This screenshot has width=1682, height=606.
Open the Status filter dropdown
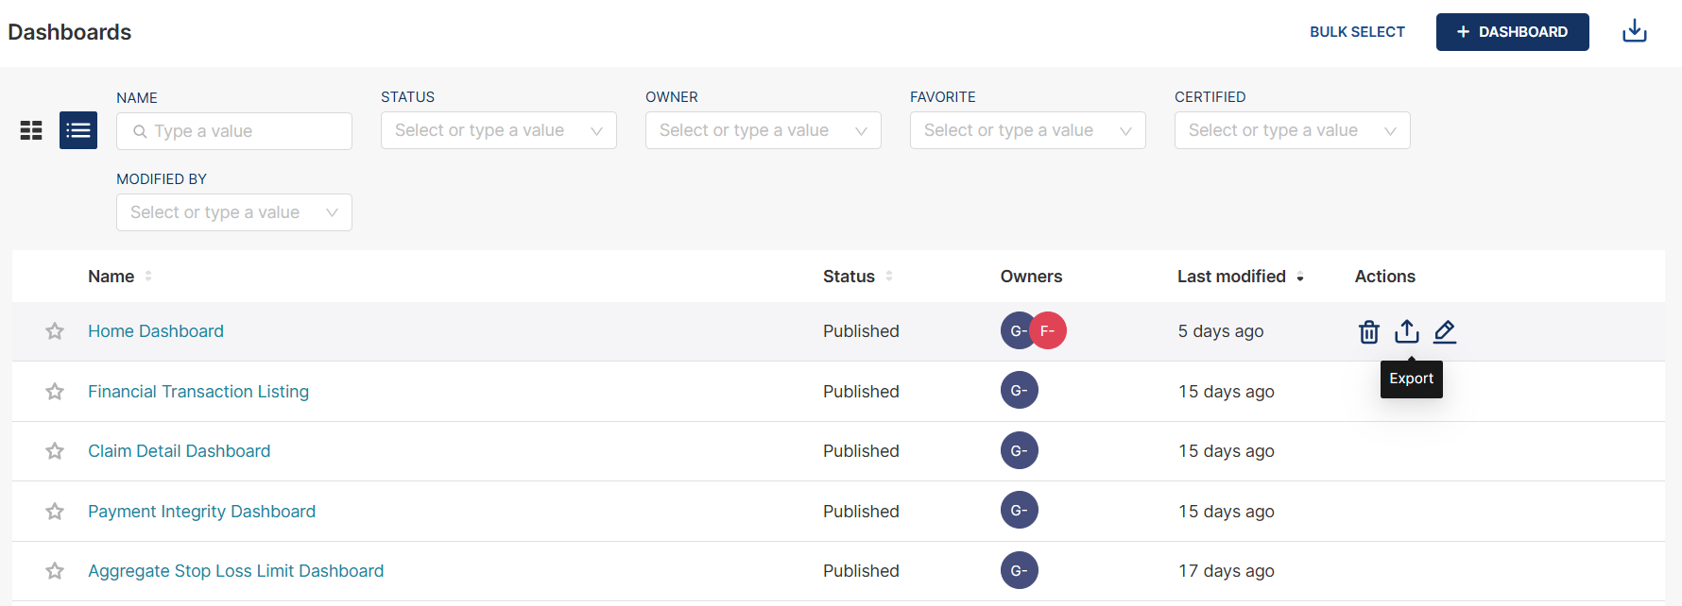pyautogui.click(x=498, y=130)
